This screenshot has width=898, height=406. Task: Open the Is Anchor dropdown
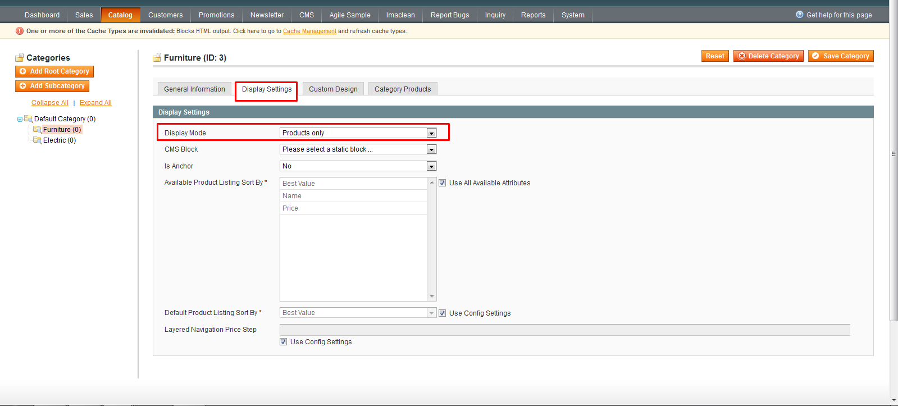358,166
